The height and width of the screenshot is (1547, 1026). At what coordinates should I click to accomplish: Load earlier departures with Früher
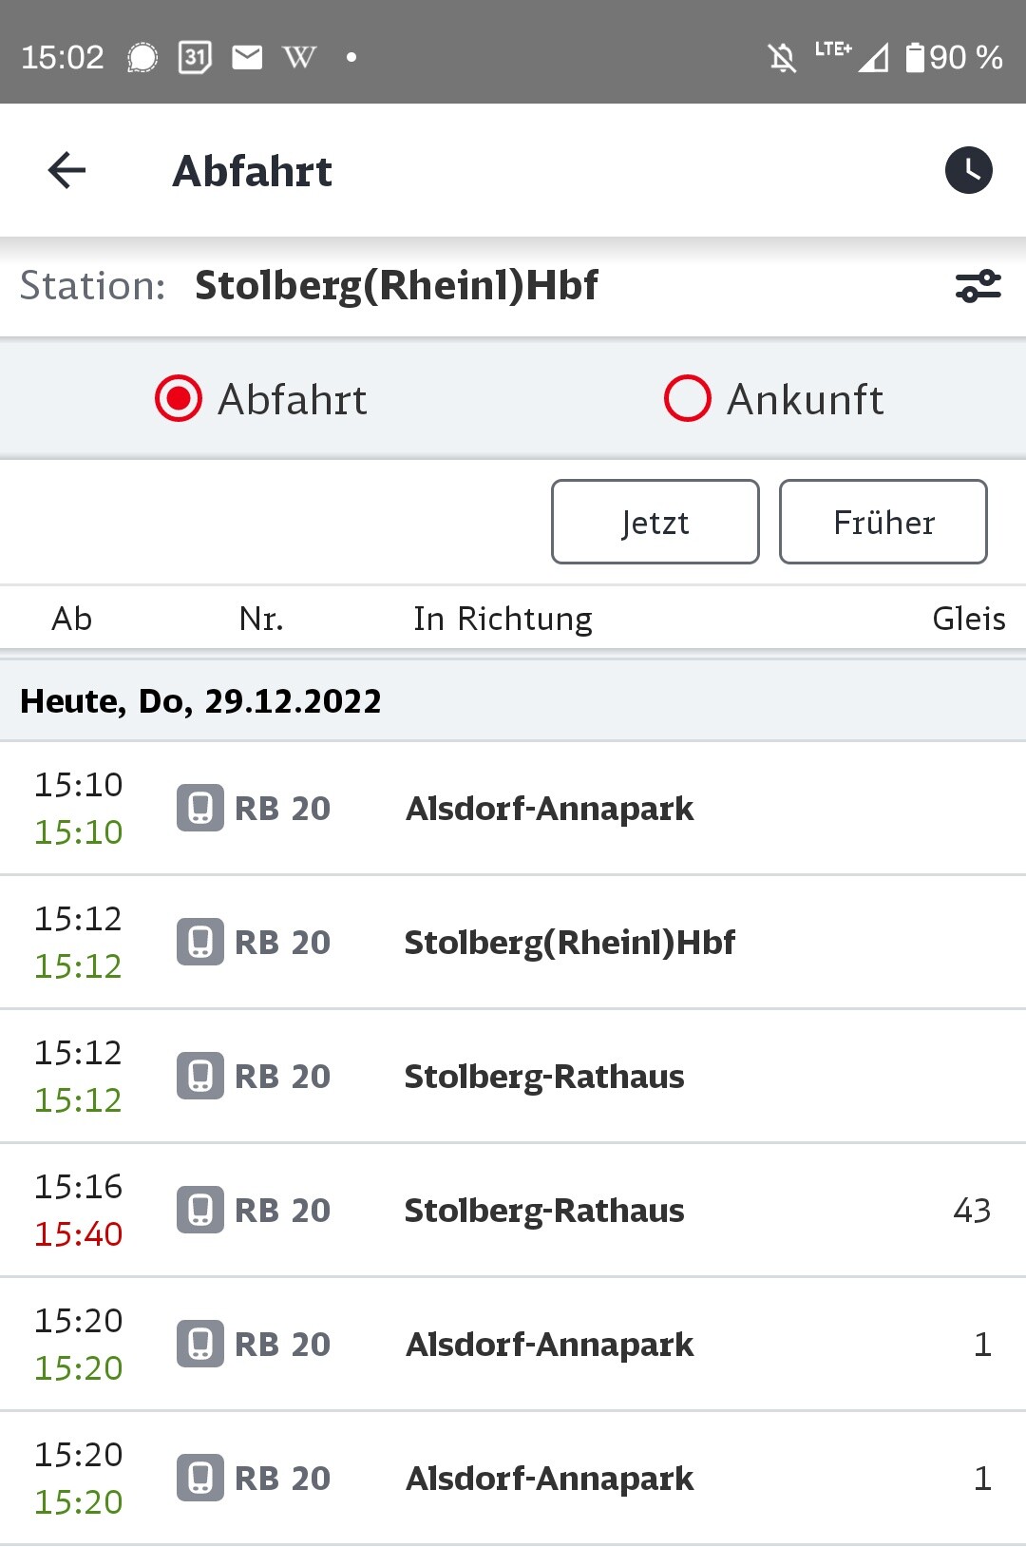coord(883,522)
